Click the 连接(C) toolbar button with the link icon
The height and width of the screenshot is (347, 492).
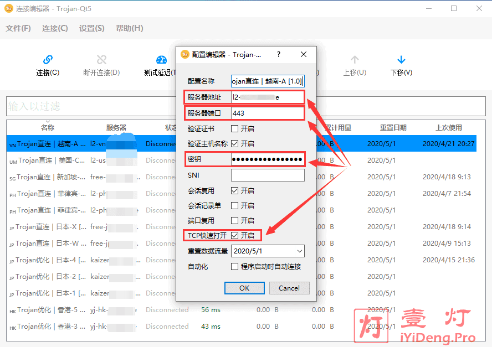[48, 66]
